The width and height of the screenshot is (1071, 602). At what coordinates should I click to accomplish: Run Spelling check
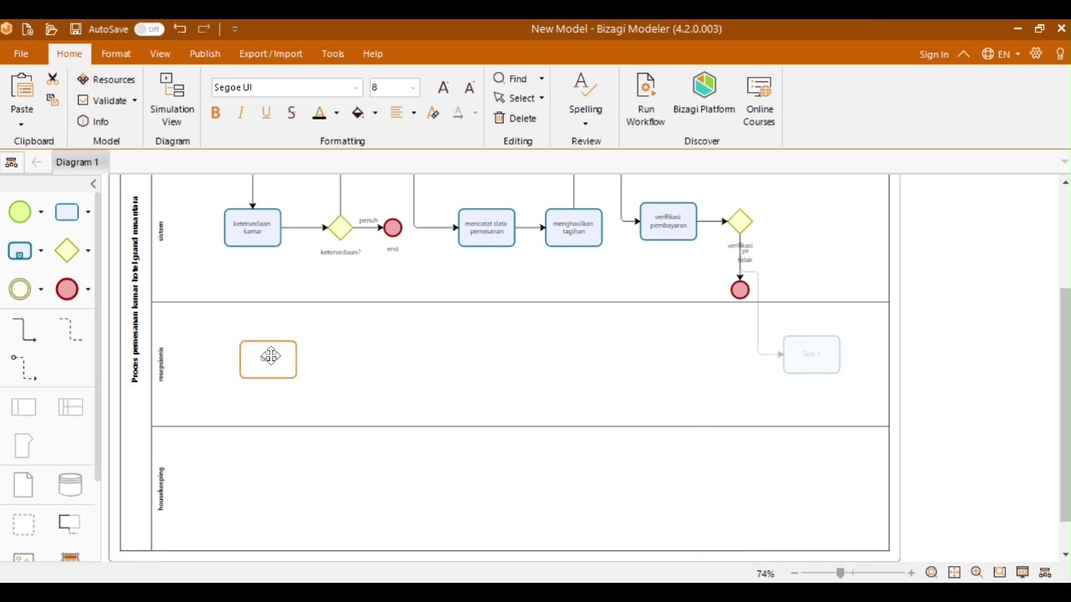(586, 99)
